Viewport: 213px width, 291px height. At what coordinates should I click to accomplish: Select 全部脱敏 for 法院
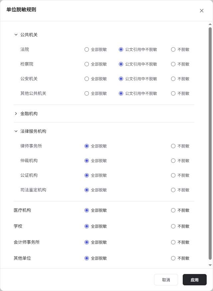point(87,50)
